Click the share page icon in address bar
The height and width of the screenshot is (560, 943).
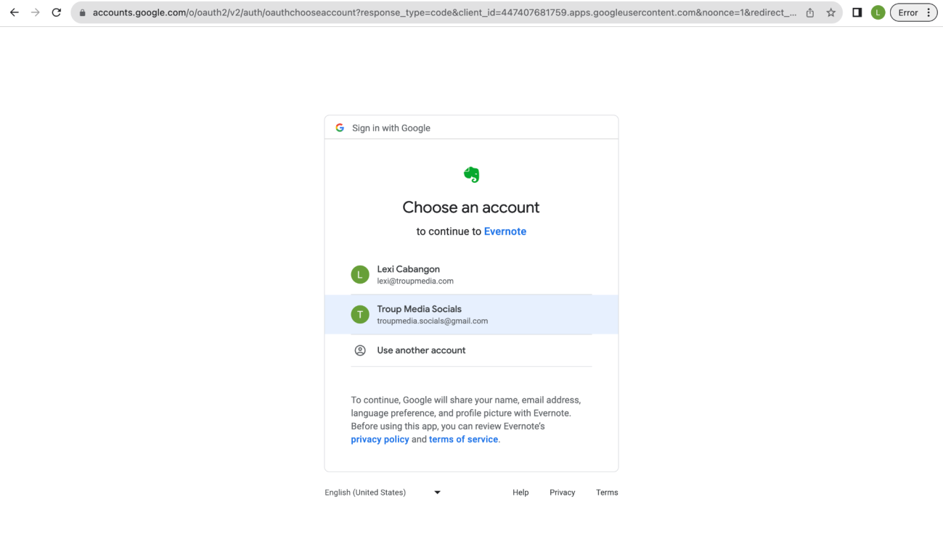point(810,13)
